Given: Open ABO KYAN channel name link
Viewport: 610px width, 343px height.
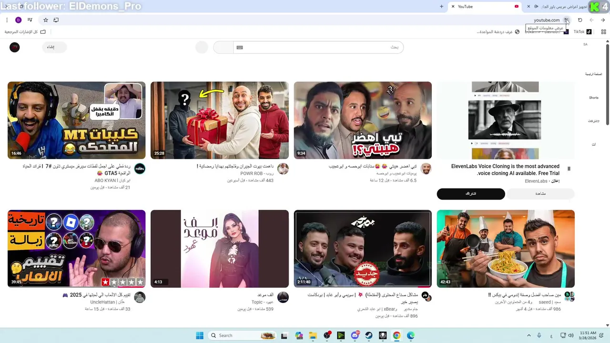Looking at the screenshot, I should 112,181.
